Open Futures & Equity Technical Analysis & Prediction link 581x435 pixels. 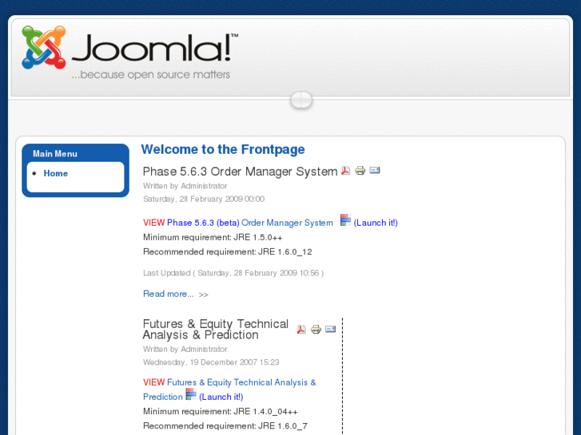[x=229, y=390]
